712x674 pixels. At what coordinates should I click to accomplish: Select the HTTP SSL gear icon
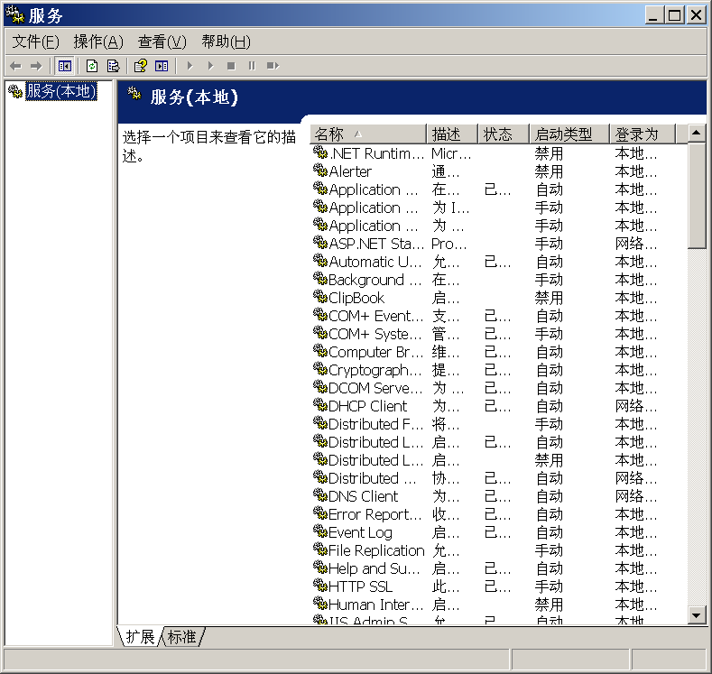[x=320, y=586]
